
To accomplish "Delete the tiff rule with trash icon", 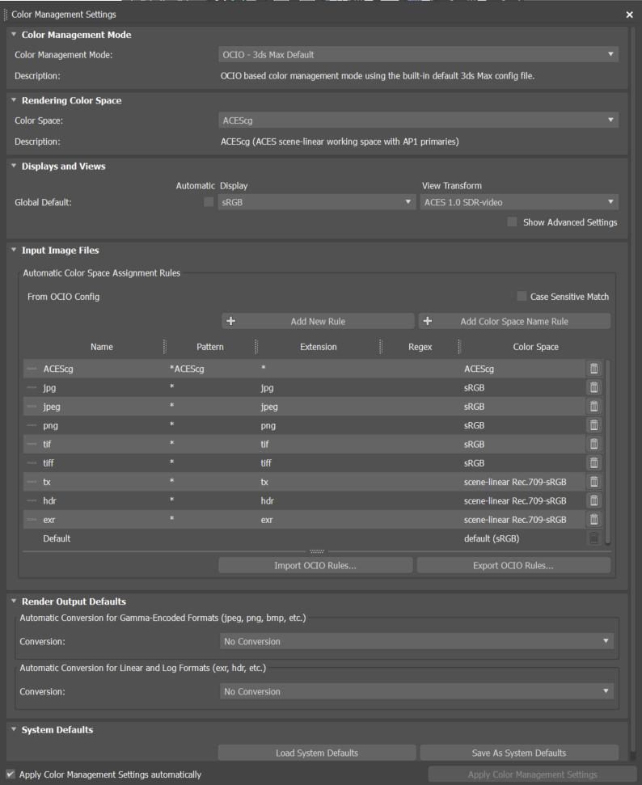I will click(x=594, y=462).
